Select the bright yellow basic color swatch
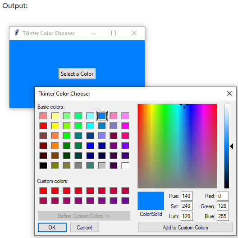Screen dimensions: 238x238 (55, 126)
